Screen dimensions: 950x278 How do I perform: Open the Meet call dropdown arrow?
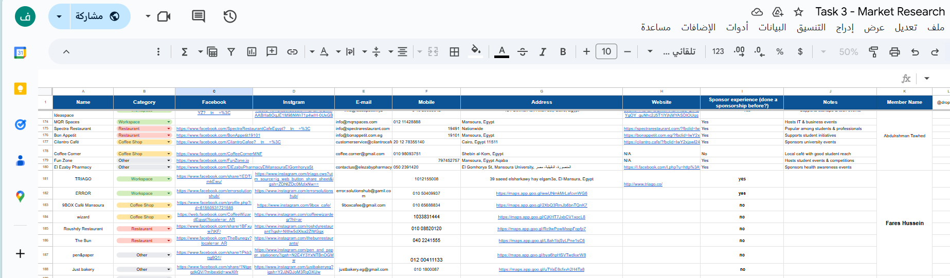[x=148, y=16]
